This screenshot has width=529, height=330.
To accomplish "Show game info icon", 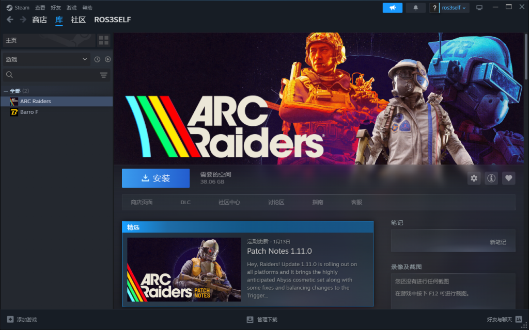I will coord(491,178).
